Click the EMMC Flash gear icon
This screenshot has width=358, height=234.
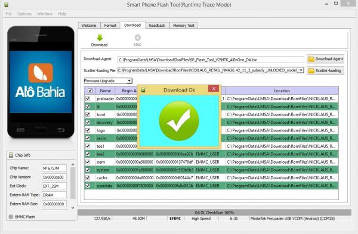[x=11, y=217]
